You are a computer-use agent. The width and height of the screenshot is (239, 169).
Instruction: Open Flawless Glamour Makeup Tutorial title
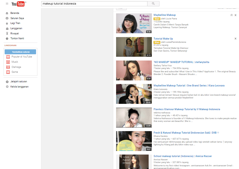point(187,109)
